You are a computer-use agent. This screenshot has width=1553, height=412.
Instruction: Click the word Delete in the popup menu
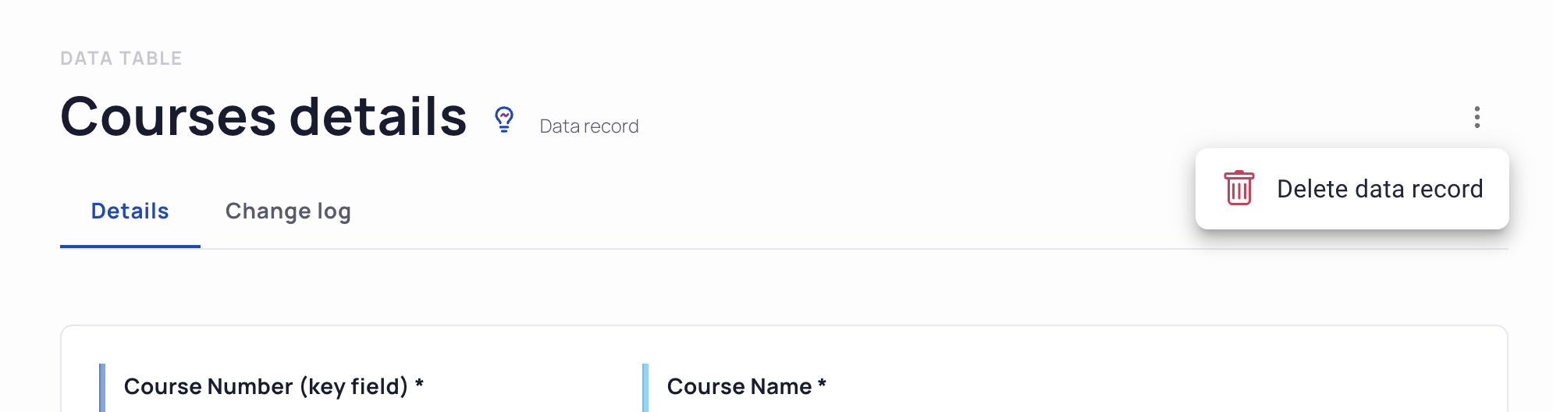click(1312, 189)
